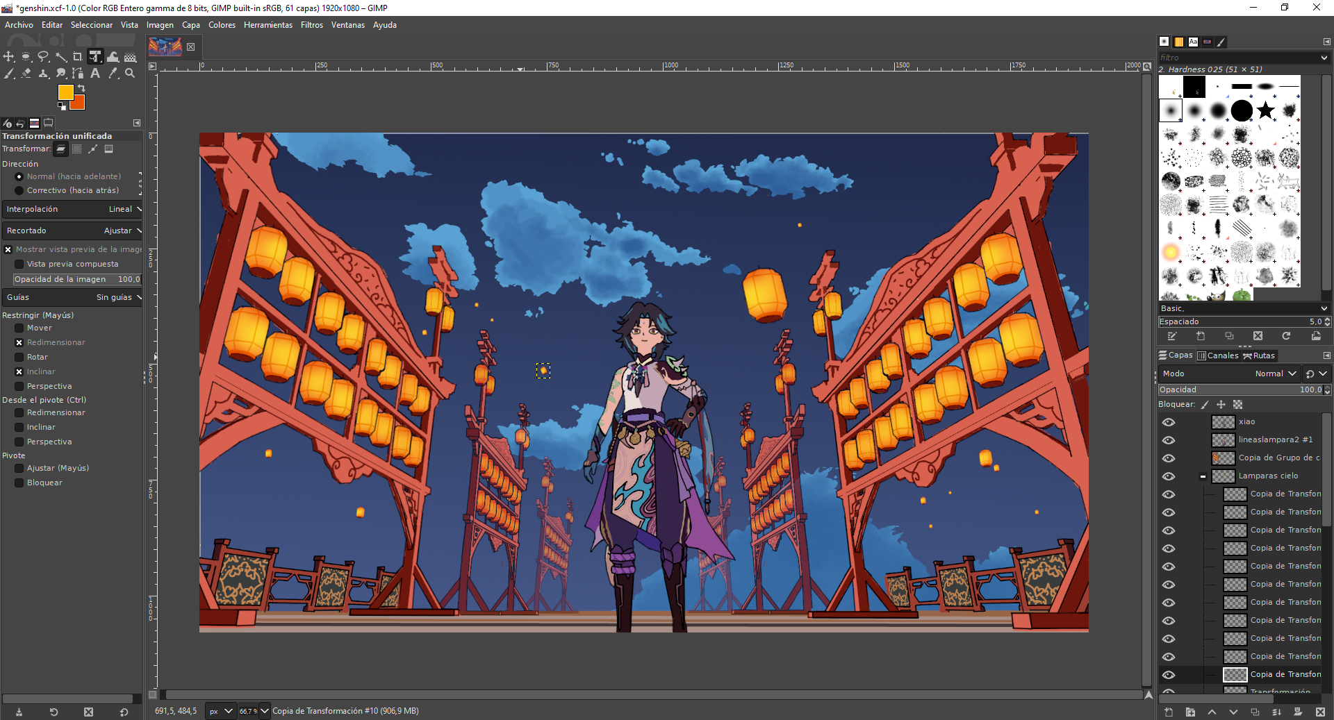The image size is (1334, 720).
Task: Select Correctivo (hacia atrás) direction
Action: 19,190
